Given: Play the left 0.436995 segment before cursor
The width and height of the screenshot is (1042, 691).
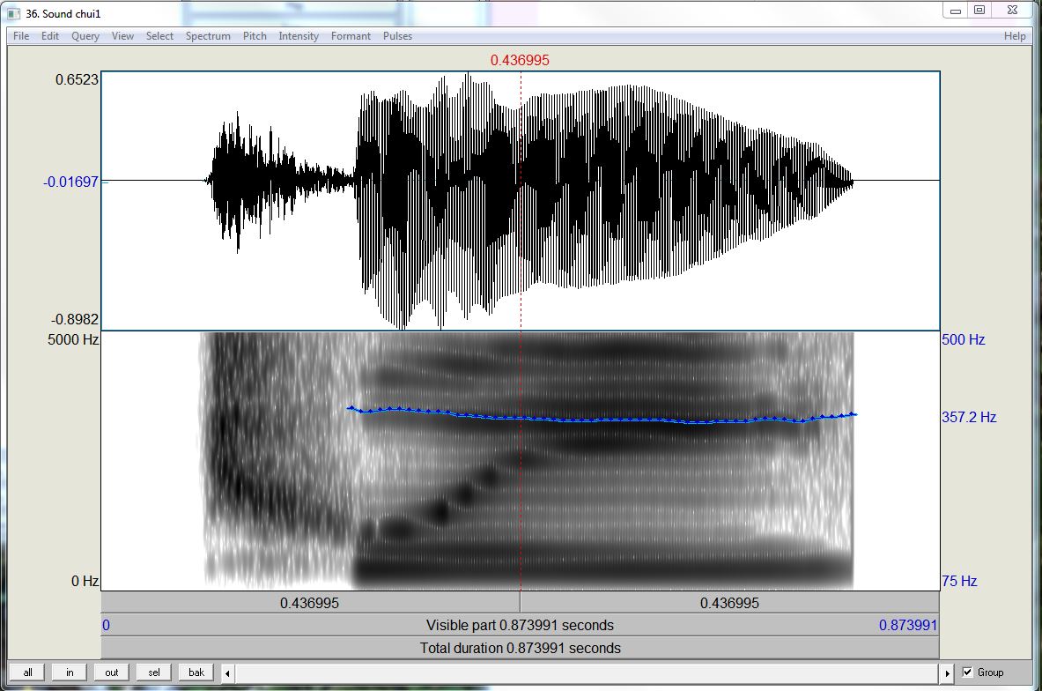Looking at the screenshot, I should tap(310, 603).
